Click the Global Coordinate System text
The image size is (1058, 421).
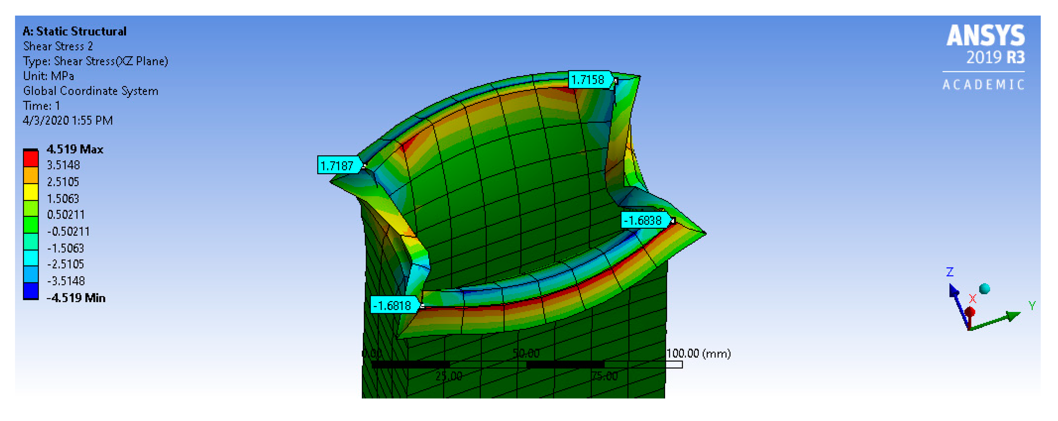(x=90, y=91)
